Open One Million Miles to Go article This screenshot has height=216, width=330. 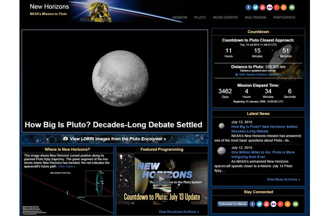pos(263,154)
